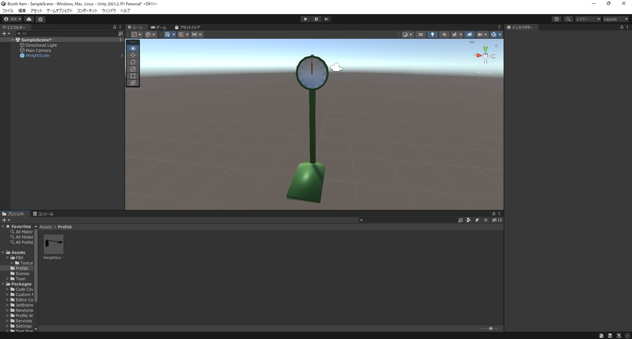
Task: Adjust the project icon size slider
Action: tap(491, 329)
